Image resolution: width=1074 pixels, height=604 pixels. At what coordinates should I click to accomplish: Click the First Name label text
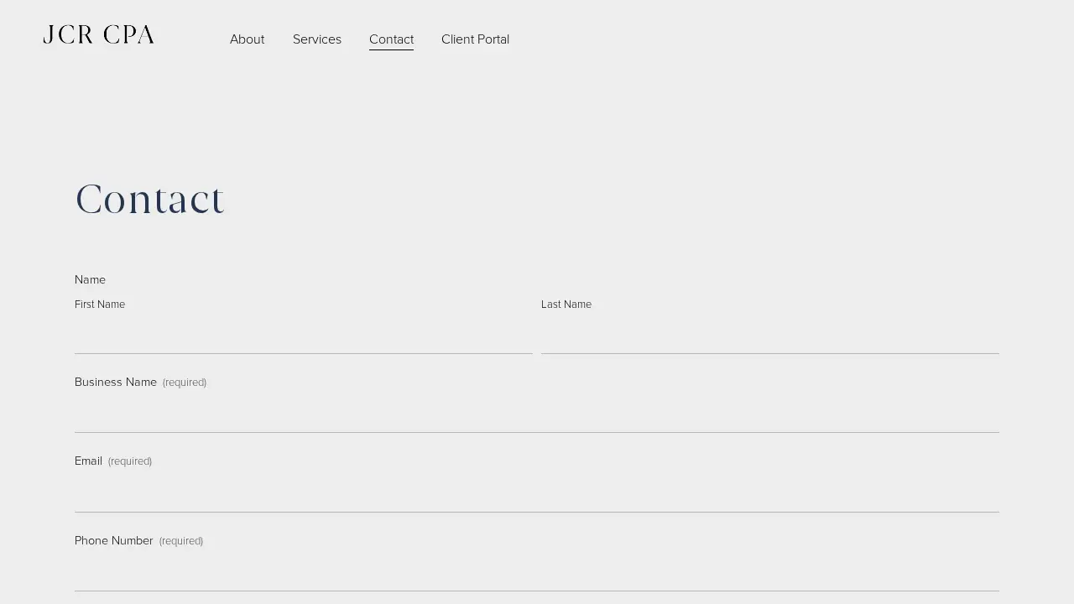point(100,305)
